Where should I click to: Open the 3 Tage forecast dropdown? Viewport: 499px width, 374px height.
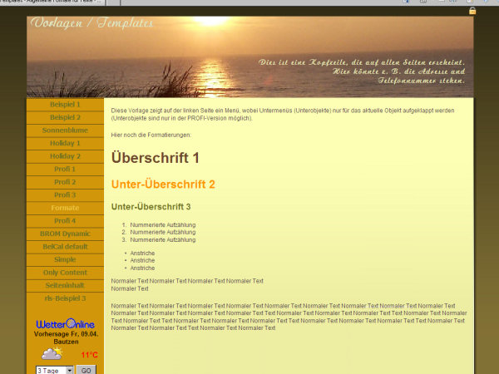pyautogui.click(x=54, y=370)
